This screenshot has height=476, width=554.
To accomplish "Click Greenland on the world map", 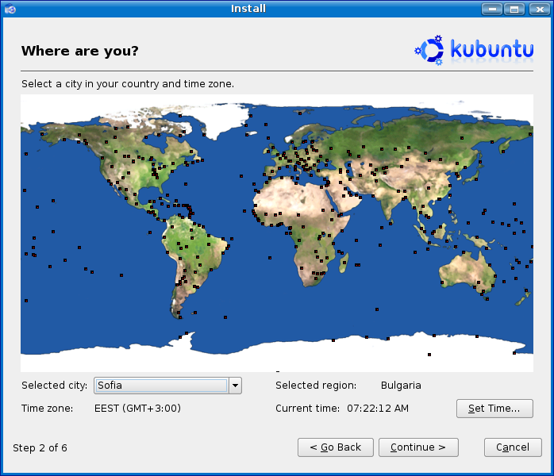I will 218,119.
